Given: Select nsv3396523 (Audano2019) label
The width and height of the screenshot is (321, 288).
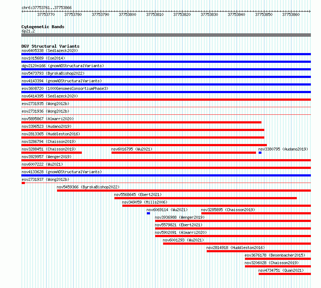Looking at the screenshot, I should pyautogui.click(x=47, y=126).
